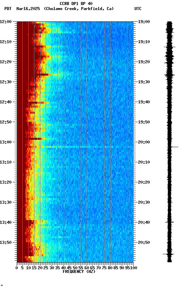Click the '25' frequency axis label
This screenshot has width=184, height=289.
coord(46,268)
